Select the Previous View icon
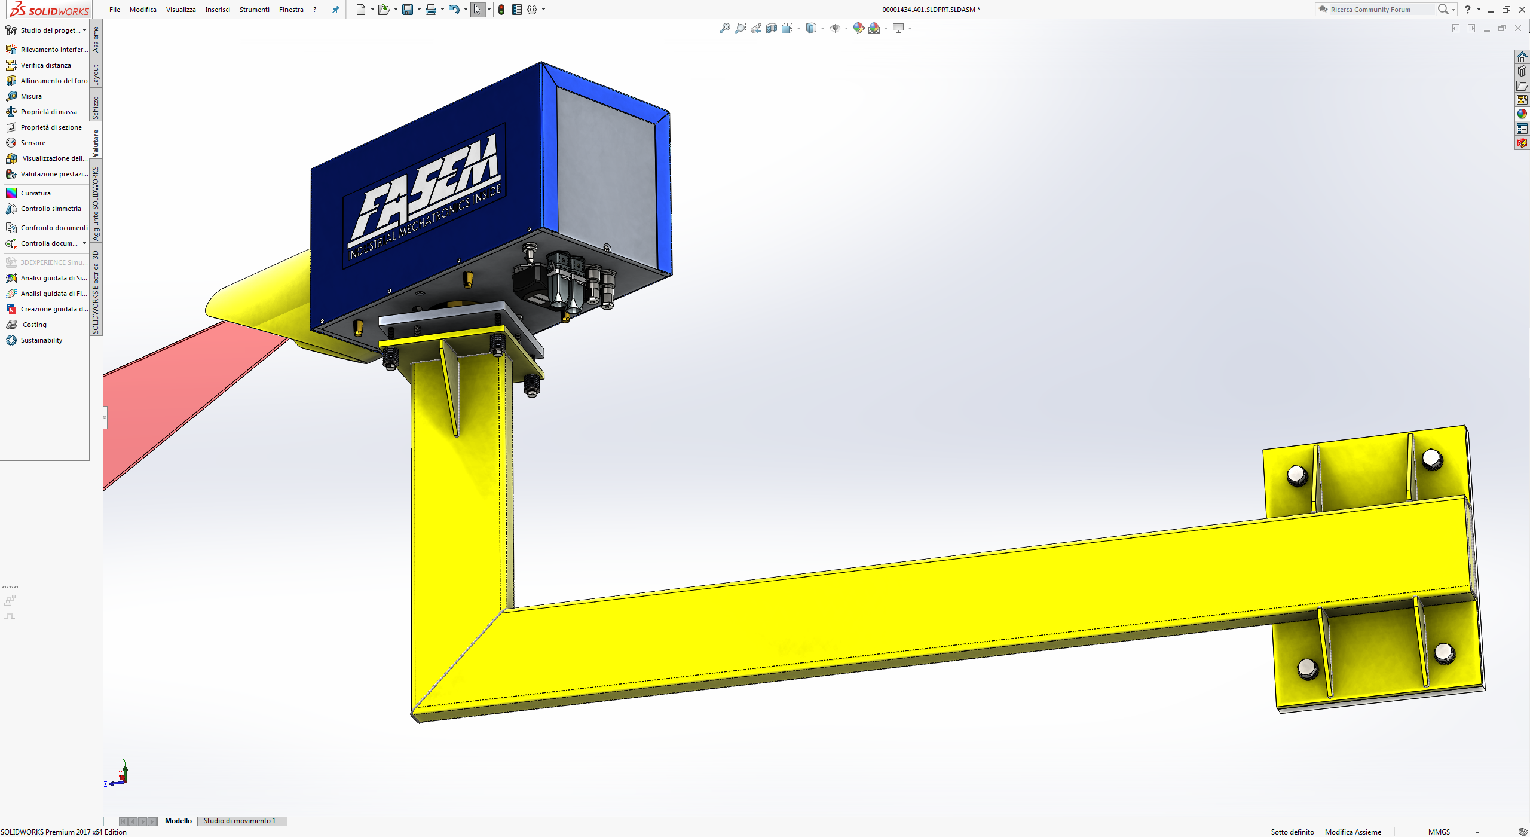The image size is (1530, 837). 756,28
